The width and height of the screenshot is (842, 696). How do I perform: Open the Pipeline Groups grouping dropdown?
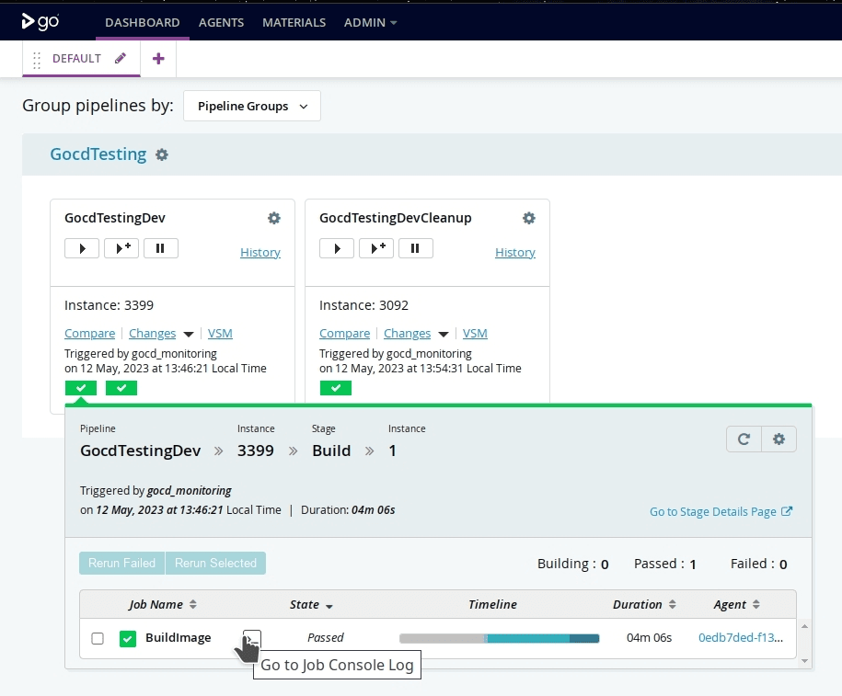click(250, 106)
